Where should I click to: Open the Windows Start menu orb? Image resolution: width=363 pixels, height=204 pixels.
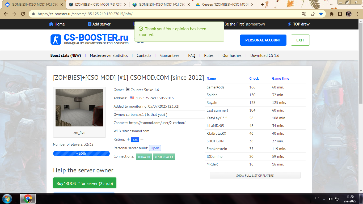(x=7, y=199)
